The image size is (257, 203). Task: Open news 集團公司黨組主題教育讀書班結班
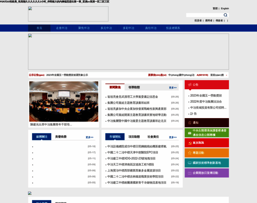tap(128, 103)
